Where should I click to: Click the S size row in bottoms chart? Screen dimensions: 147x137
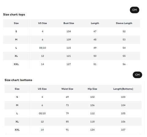[x=73, y=97]
